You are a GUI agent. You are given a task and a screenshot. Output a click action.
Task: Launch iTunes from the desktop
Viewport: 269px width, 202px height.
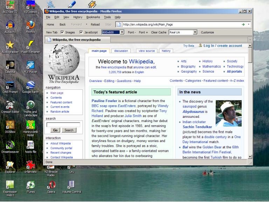tap(30, 187)
